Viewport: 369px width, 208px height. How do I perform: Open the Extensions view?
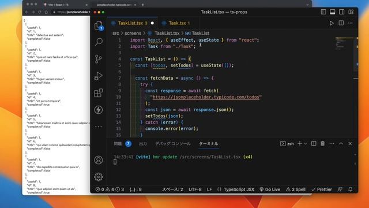click(99, 93)
